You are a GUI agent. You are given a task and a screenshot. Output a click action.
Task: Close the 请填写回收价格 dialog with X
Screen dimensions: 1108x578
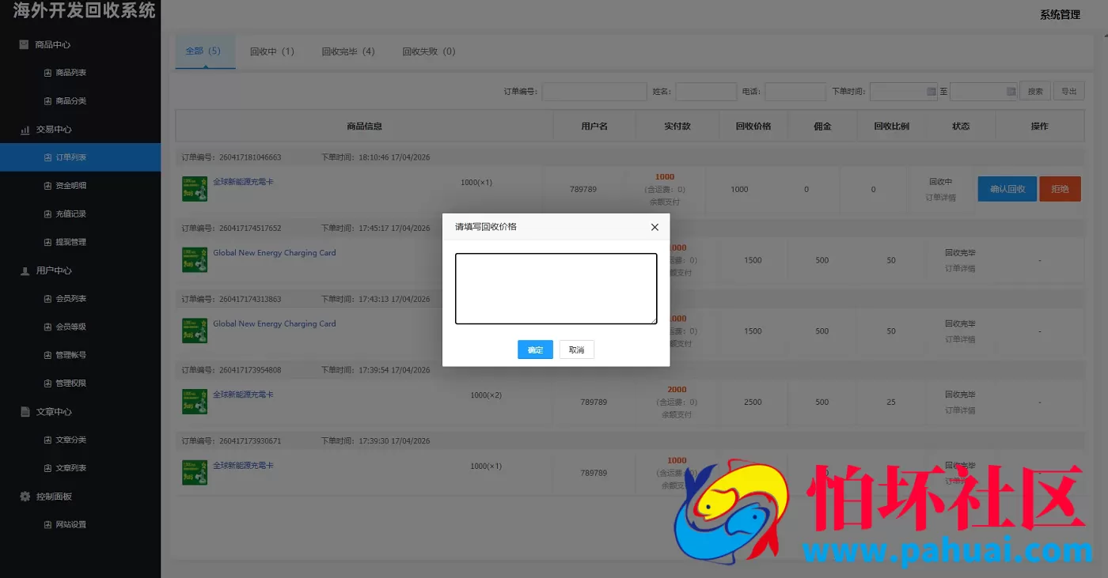(655, 227)
